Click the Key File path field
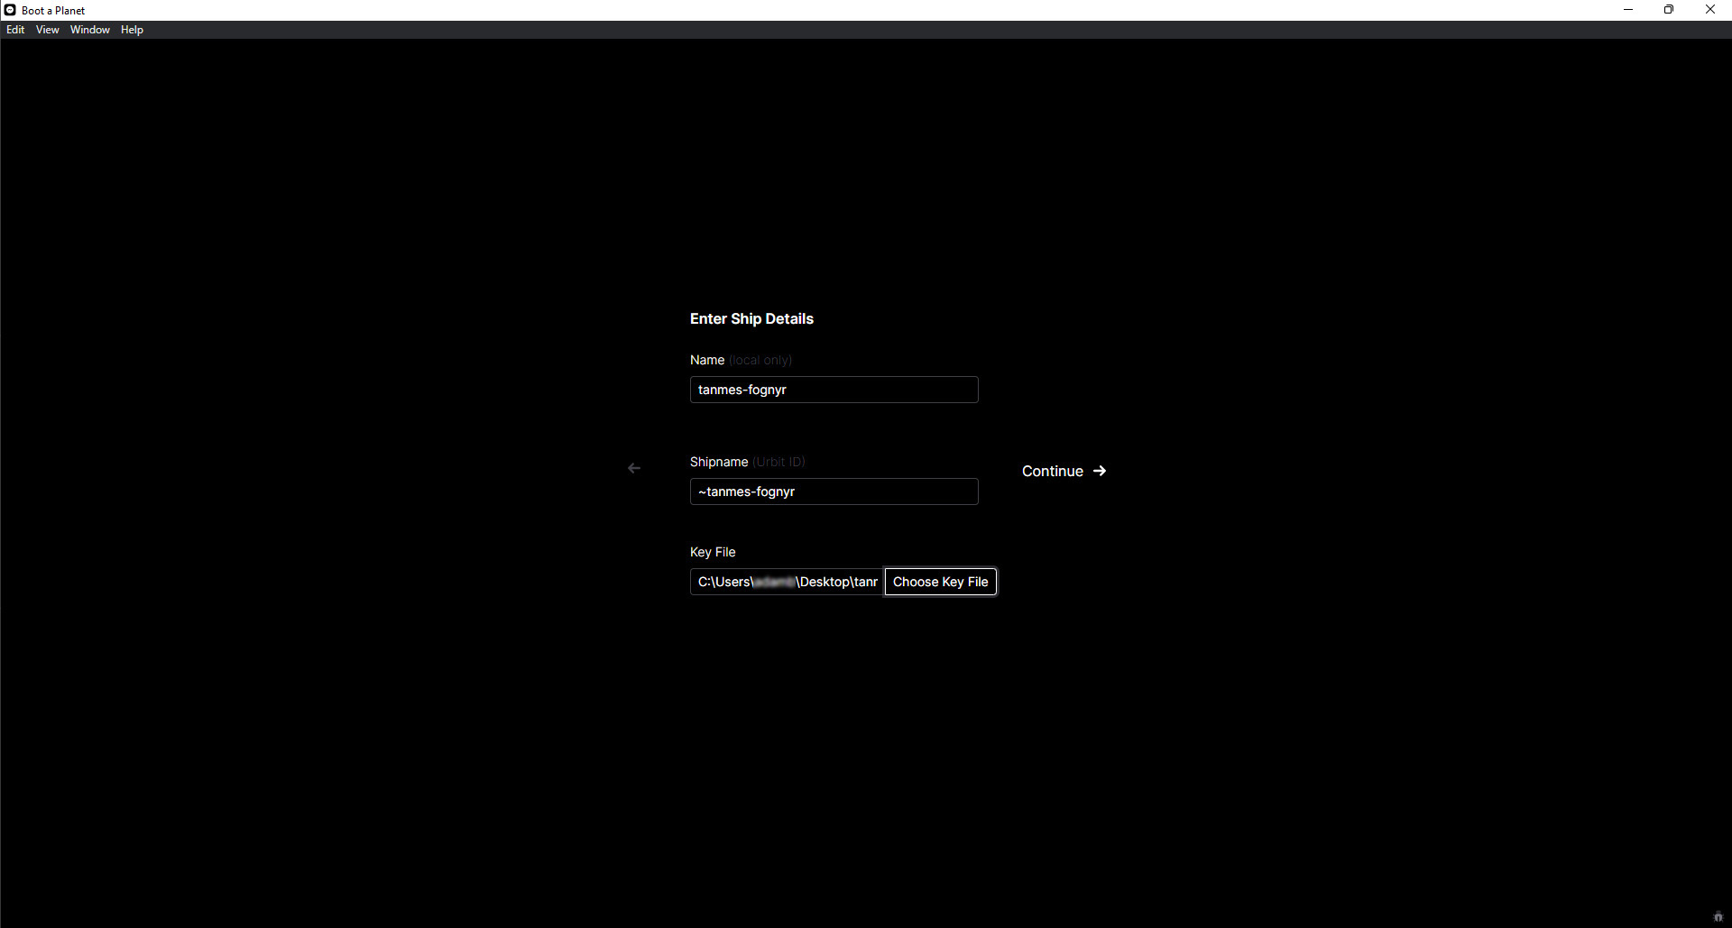This screenshot has height=928, width=1732. 787,582
